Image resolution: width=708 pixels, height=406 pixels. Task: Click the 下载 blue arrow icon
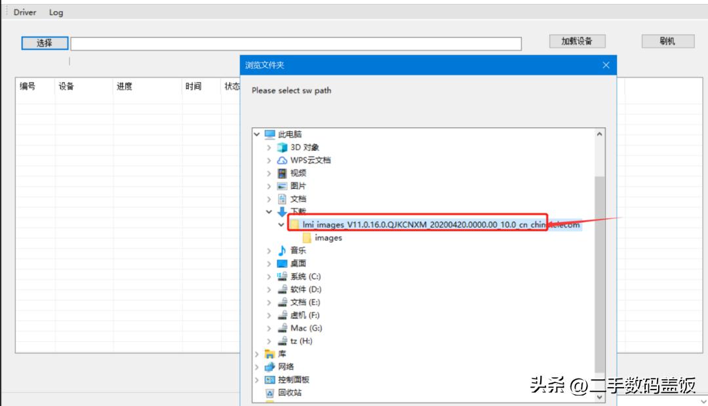(282, 211)
